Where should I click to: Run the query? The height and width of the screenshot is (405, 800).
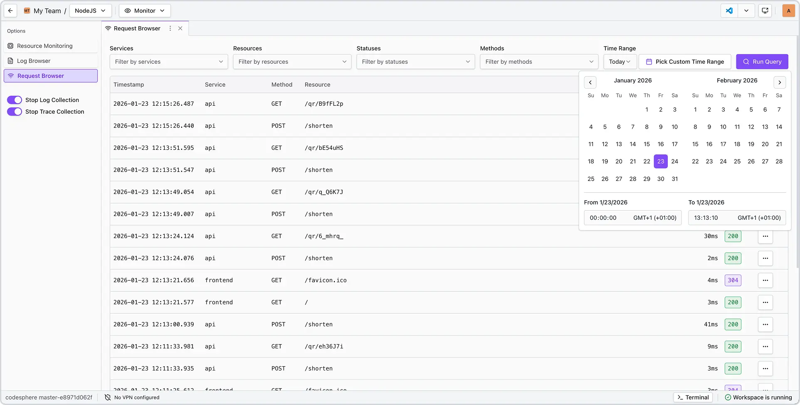(x=762, y=62)
